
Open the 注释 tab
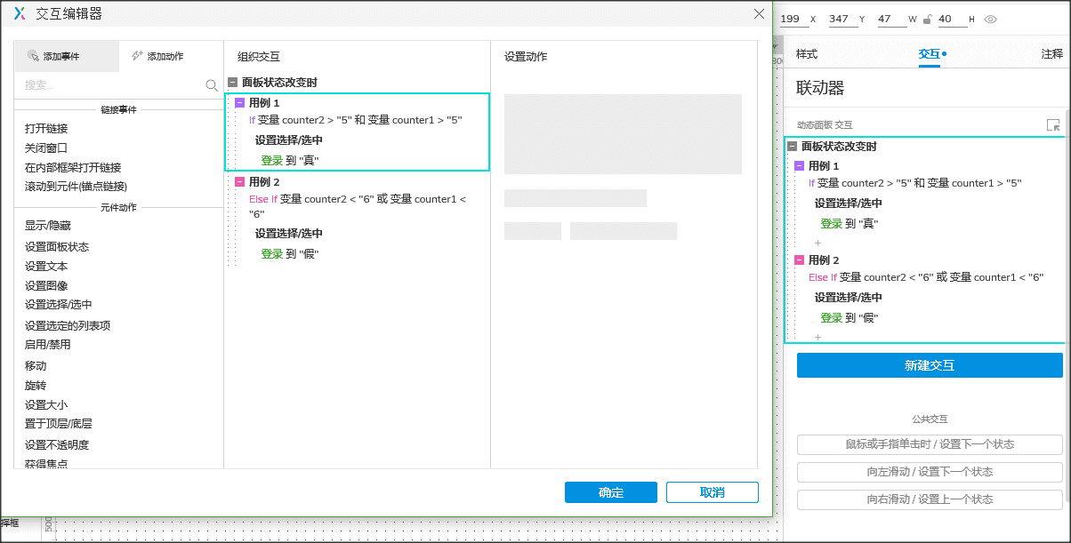pyautogui.click(x=1051, y=54)
